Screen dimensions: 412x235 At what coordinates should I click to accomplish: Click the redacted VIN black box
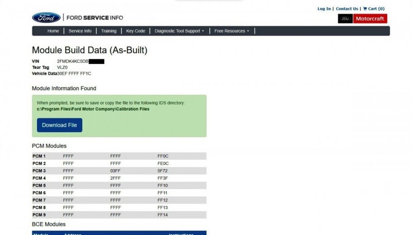96,61
